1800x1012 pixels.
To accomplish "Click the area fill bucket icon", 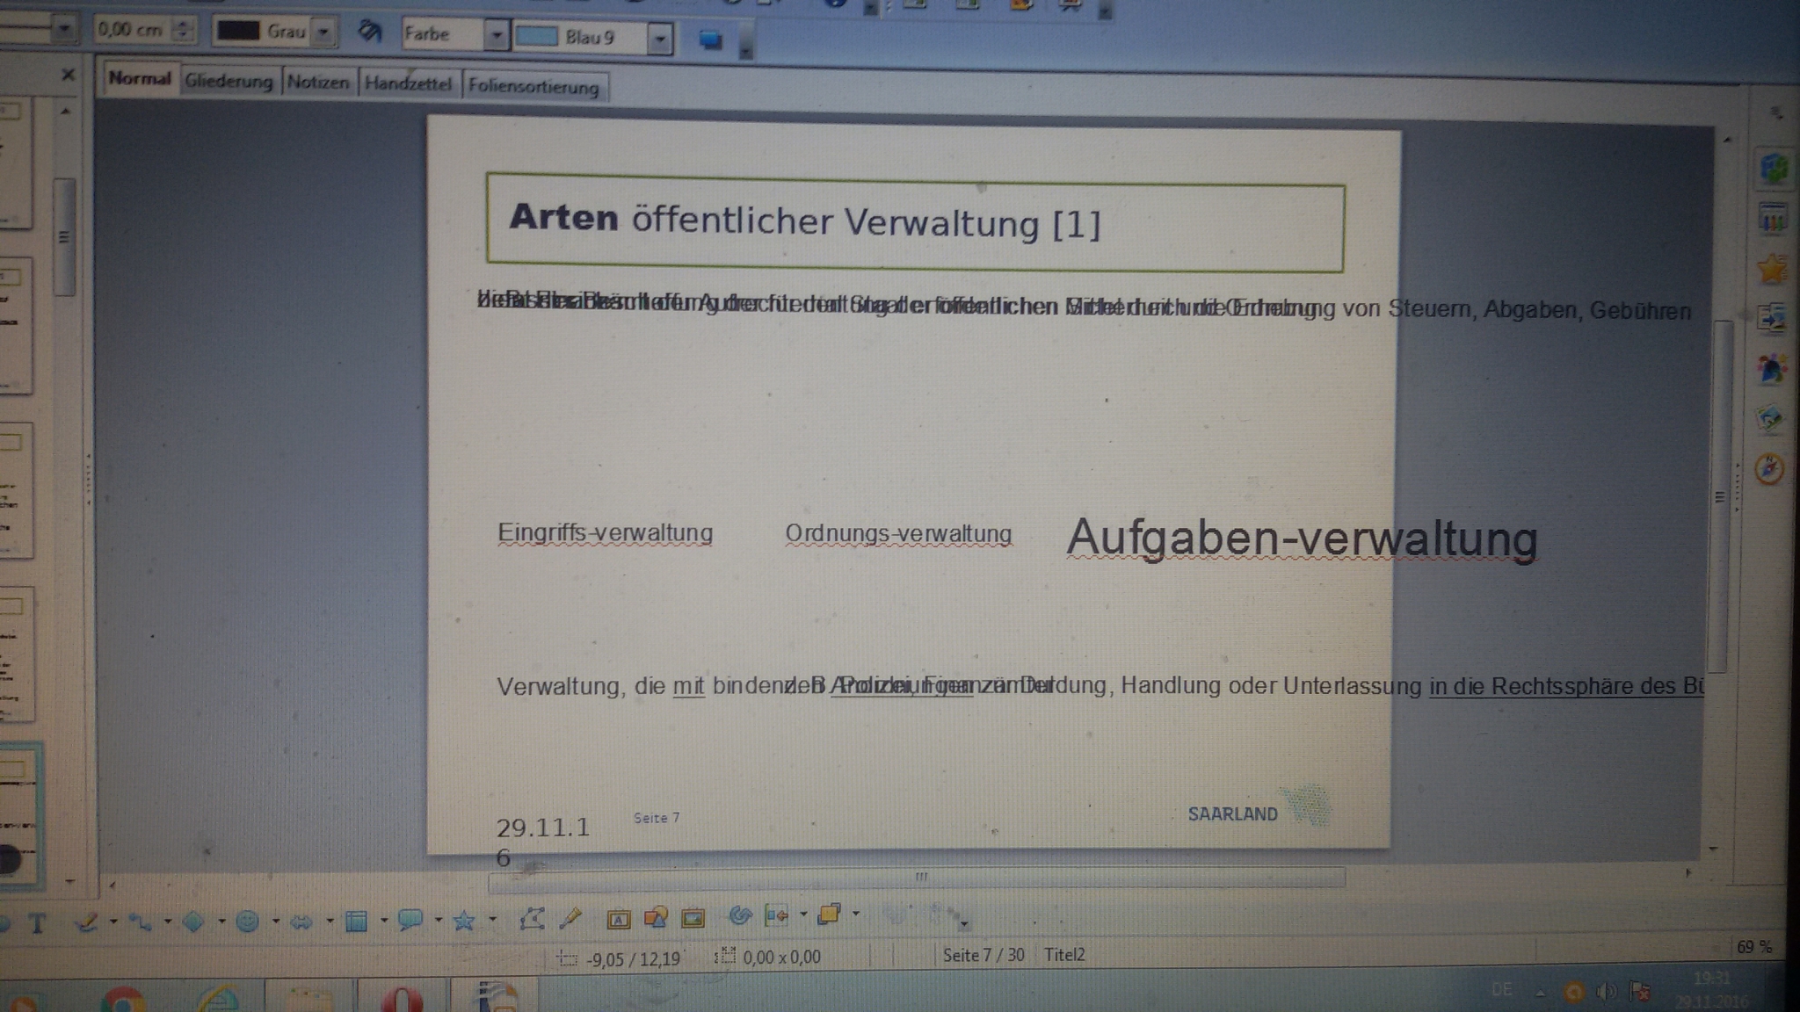I will pos(369,33).
